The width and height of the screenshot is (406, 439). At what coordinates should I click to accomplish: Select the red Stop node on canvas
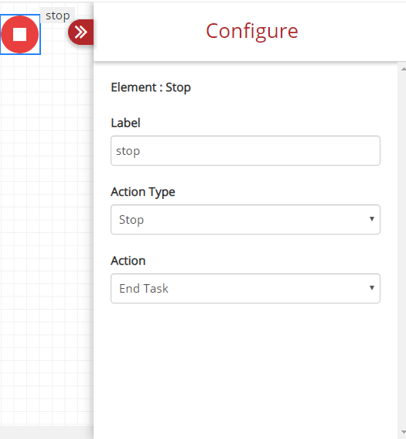20,34
